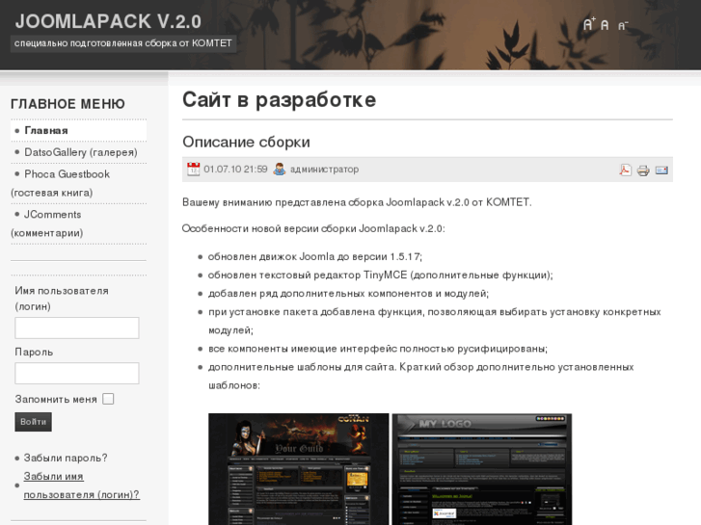Click paragraph Вашему вниманию представлена сборка Joomlapack

357,202
